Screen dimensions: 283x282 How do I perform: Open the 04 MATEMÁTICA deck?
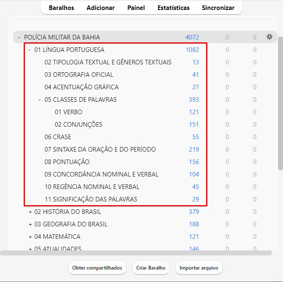[x=57, y=237]
